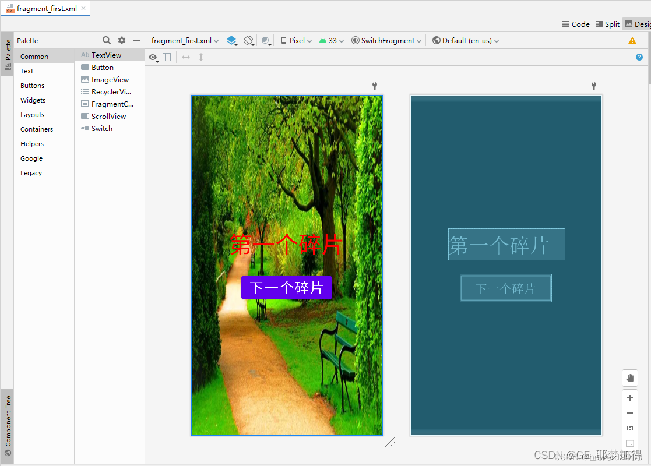Image resolution: width=651 pixels, height=466 pixels.
Task: Select the purple 下一个碎片 button in design
Action: [x=287, y=288]
